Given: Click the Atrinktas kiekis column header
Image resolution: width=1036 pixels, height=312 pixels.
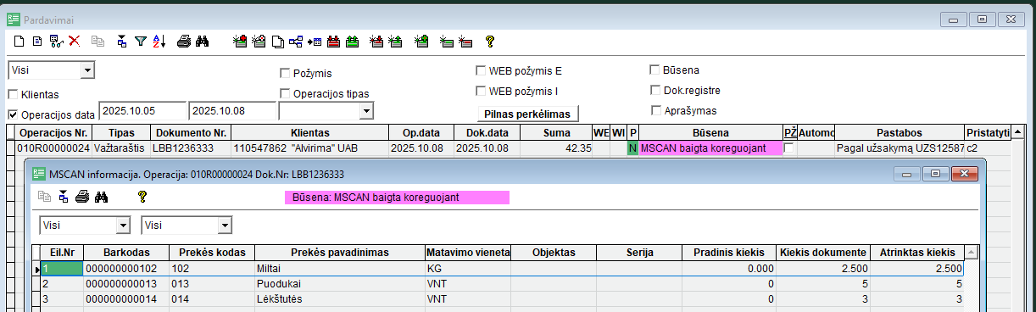Looking at the screenshot, I should click(916, 252).
